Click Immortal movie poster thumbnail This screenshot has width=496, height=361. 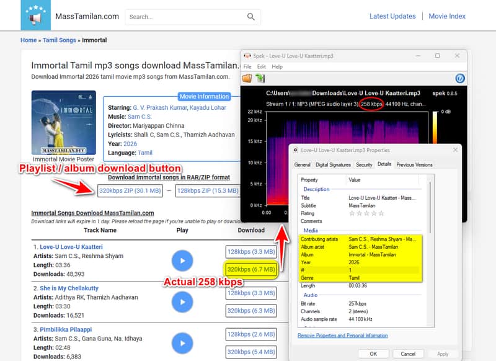tap(64, 122)
